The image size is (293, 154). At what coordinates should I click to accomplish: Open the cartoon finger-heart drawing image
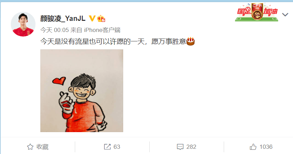82,91
